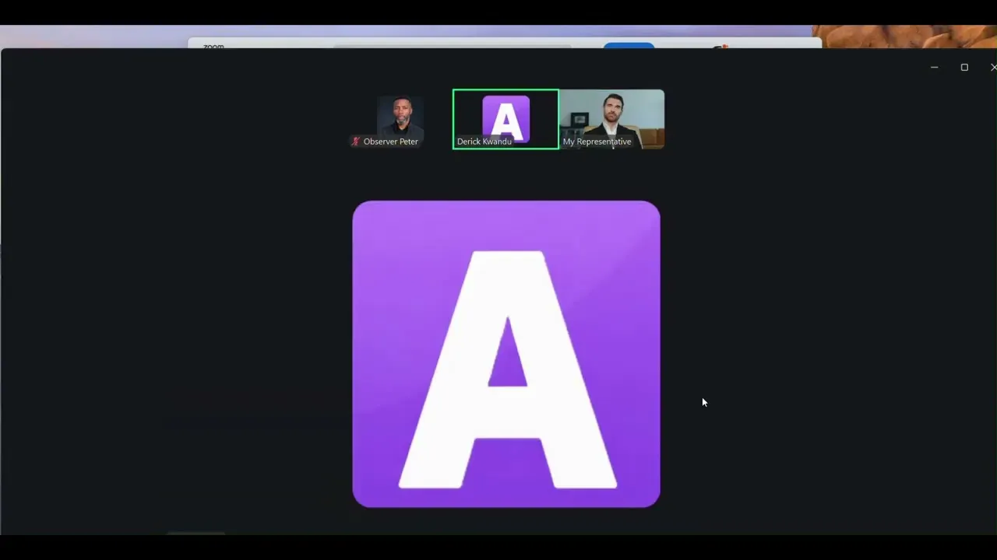The width and height of the screenshot is (997, 560).
Task: Click the muted microphone icon beside Observer Peter
Action: (356, 142)
